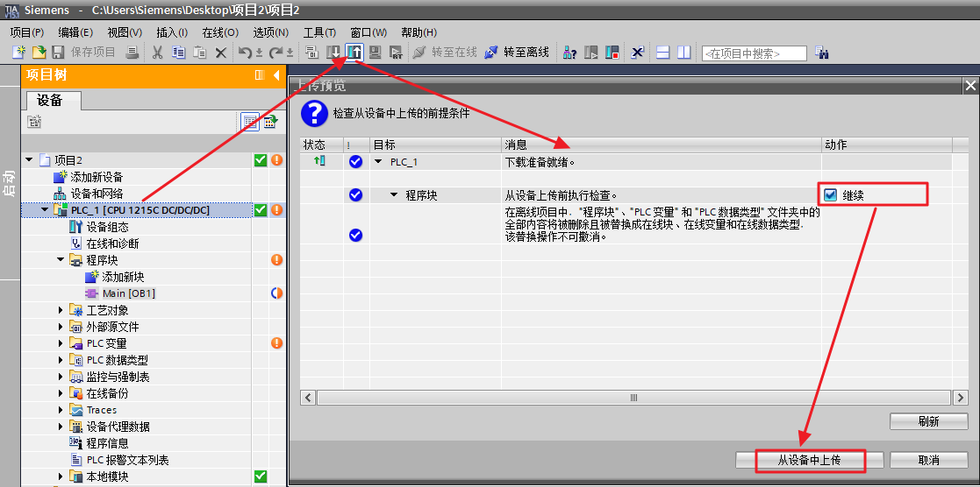The height and width of the screenshot is (487, 980).
Task: Click the New project toolbar icon
Action: point(20,53)
